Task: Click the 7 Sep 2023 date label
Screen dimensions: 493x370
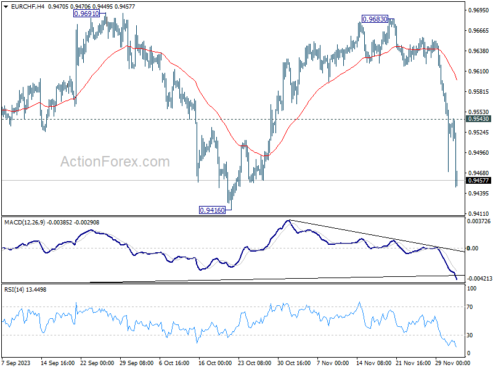Action: pyautogui.click(x=16, y=363)
